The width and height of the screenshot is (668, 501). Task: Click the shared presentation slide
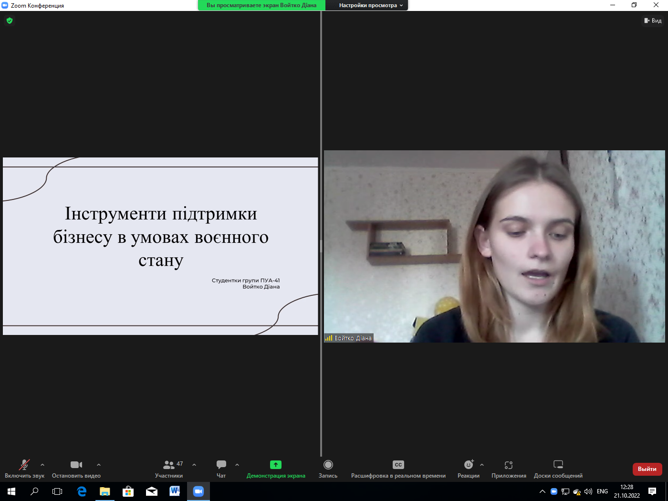coord(160,246)
